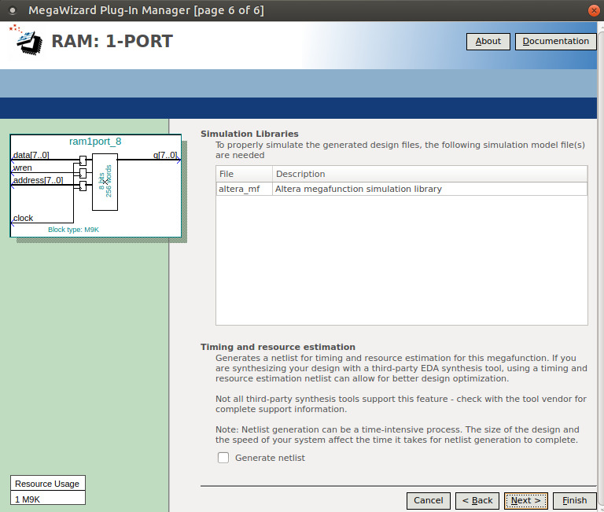
Task: Finish the RAM wizard
Action: click(574, 500)
